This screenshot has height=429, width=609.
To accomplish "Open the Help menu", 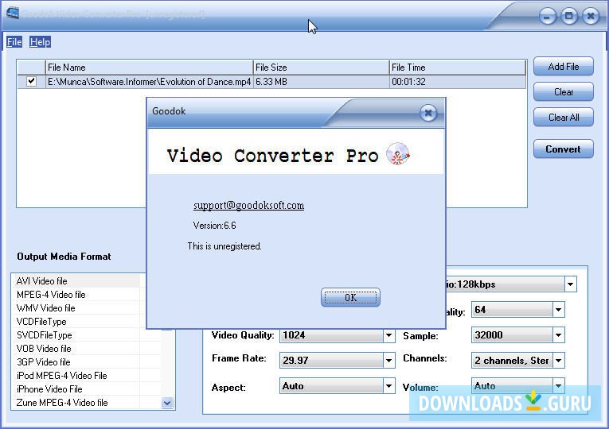I will (x=40, y=42).
